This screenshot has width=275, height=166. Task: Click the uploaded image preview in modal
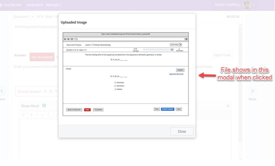tap(126, 74)
